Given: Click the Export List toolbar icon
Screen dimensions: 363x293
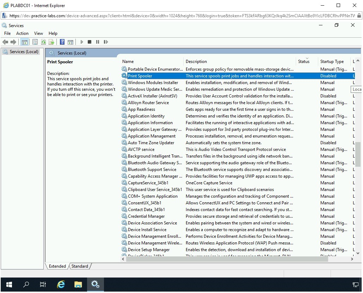Looking at the screenshot, I should click(51, 42).
